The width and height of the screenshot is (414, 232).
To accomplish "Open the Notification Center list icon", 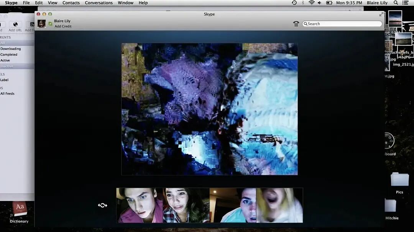I will 405,3.
